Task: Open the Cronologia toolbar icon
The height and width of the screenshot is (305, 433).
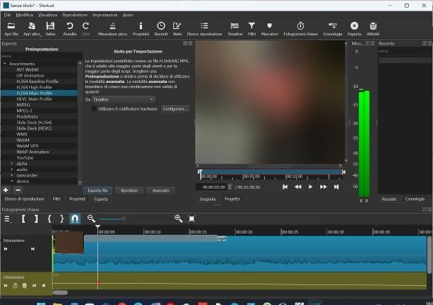Action: (x=332, y=29)
